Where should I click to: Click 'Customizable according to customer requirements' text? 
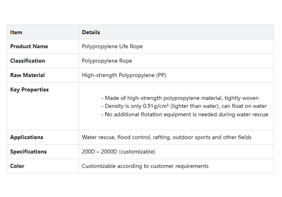click(x=145, y=166)
